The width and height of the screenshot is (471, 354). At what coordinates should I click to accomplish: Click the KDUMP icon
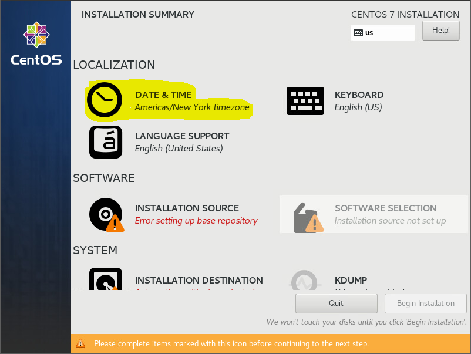[x=305, y=280]
